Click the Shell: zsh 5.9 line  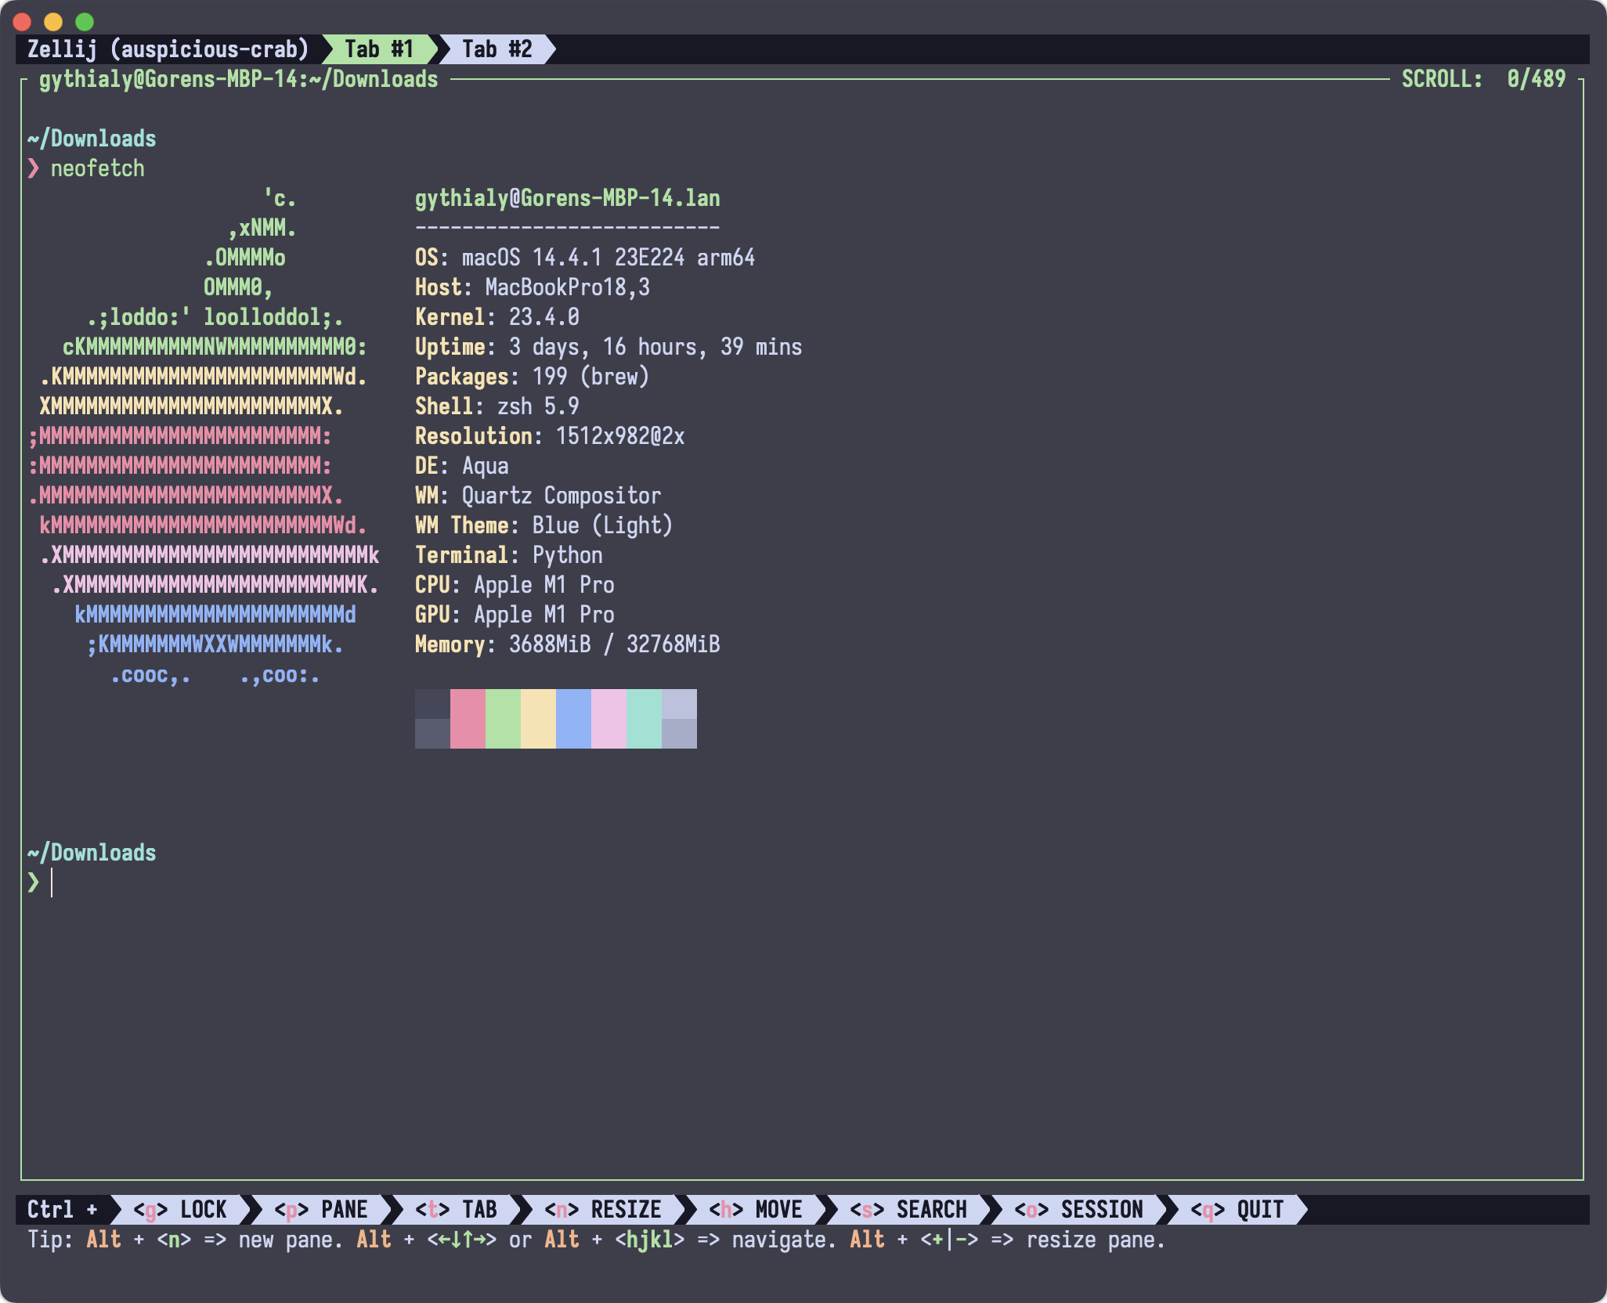click(497, 406)
